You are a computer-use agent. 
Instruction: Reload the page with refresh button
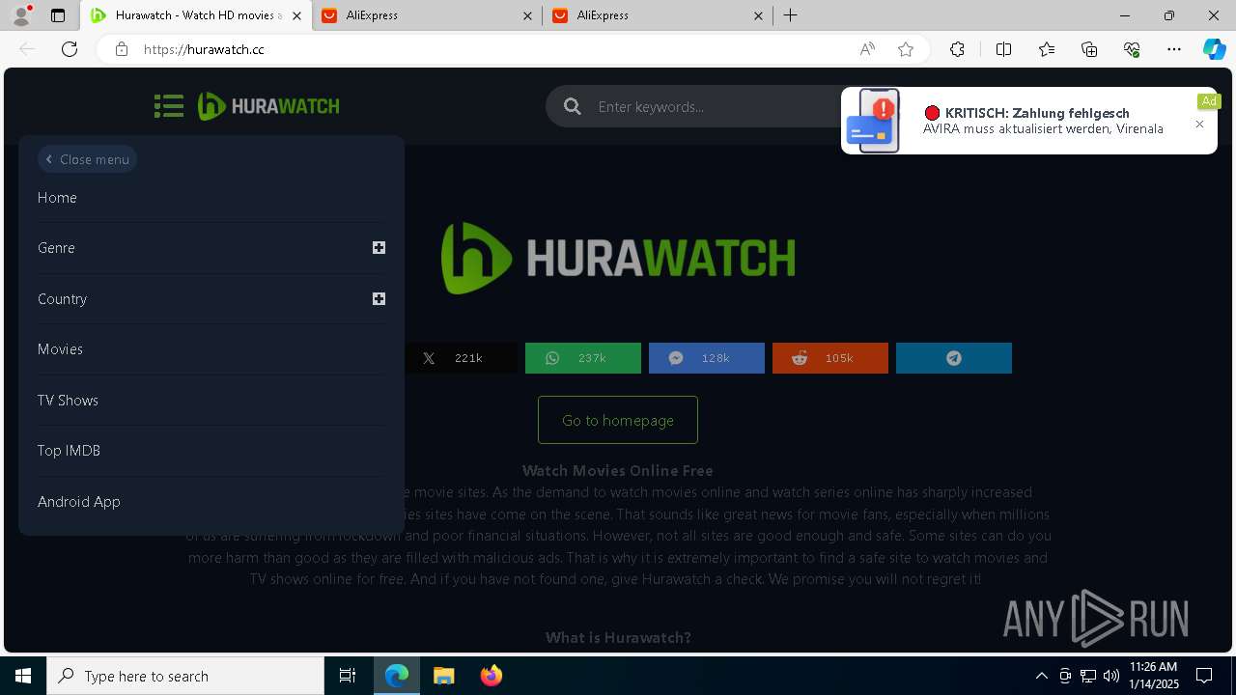[x=70, y=49]
